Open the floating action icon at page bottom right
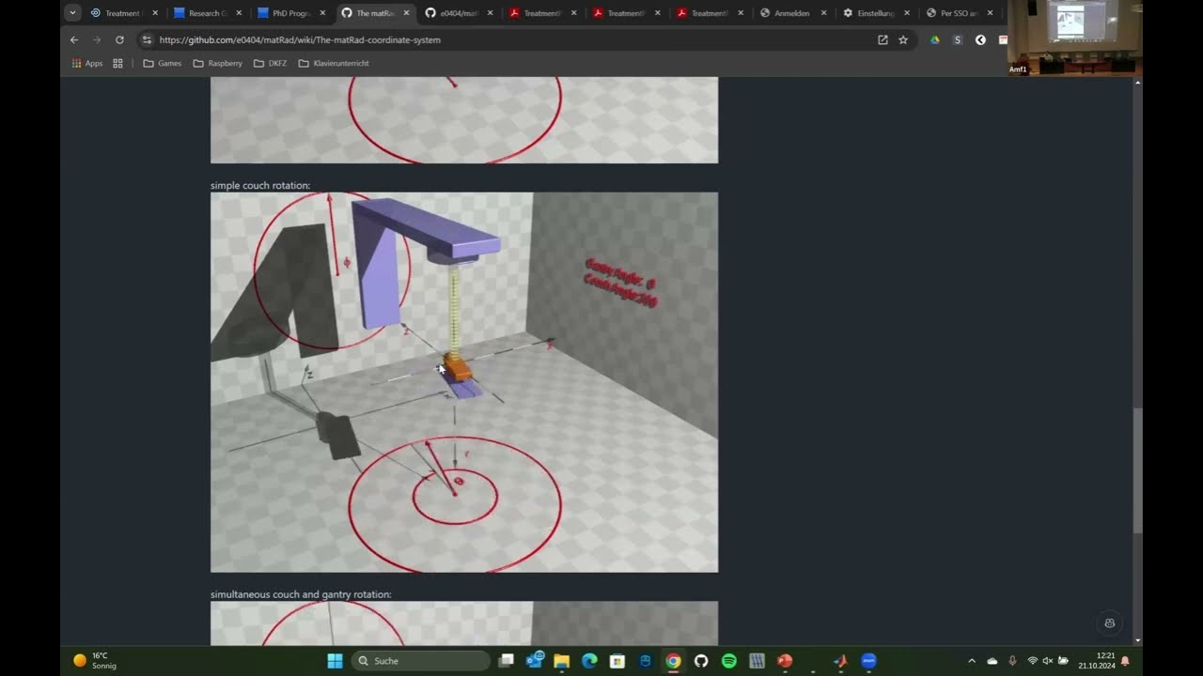1203x676 pixels. 1109,623
